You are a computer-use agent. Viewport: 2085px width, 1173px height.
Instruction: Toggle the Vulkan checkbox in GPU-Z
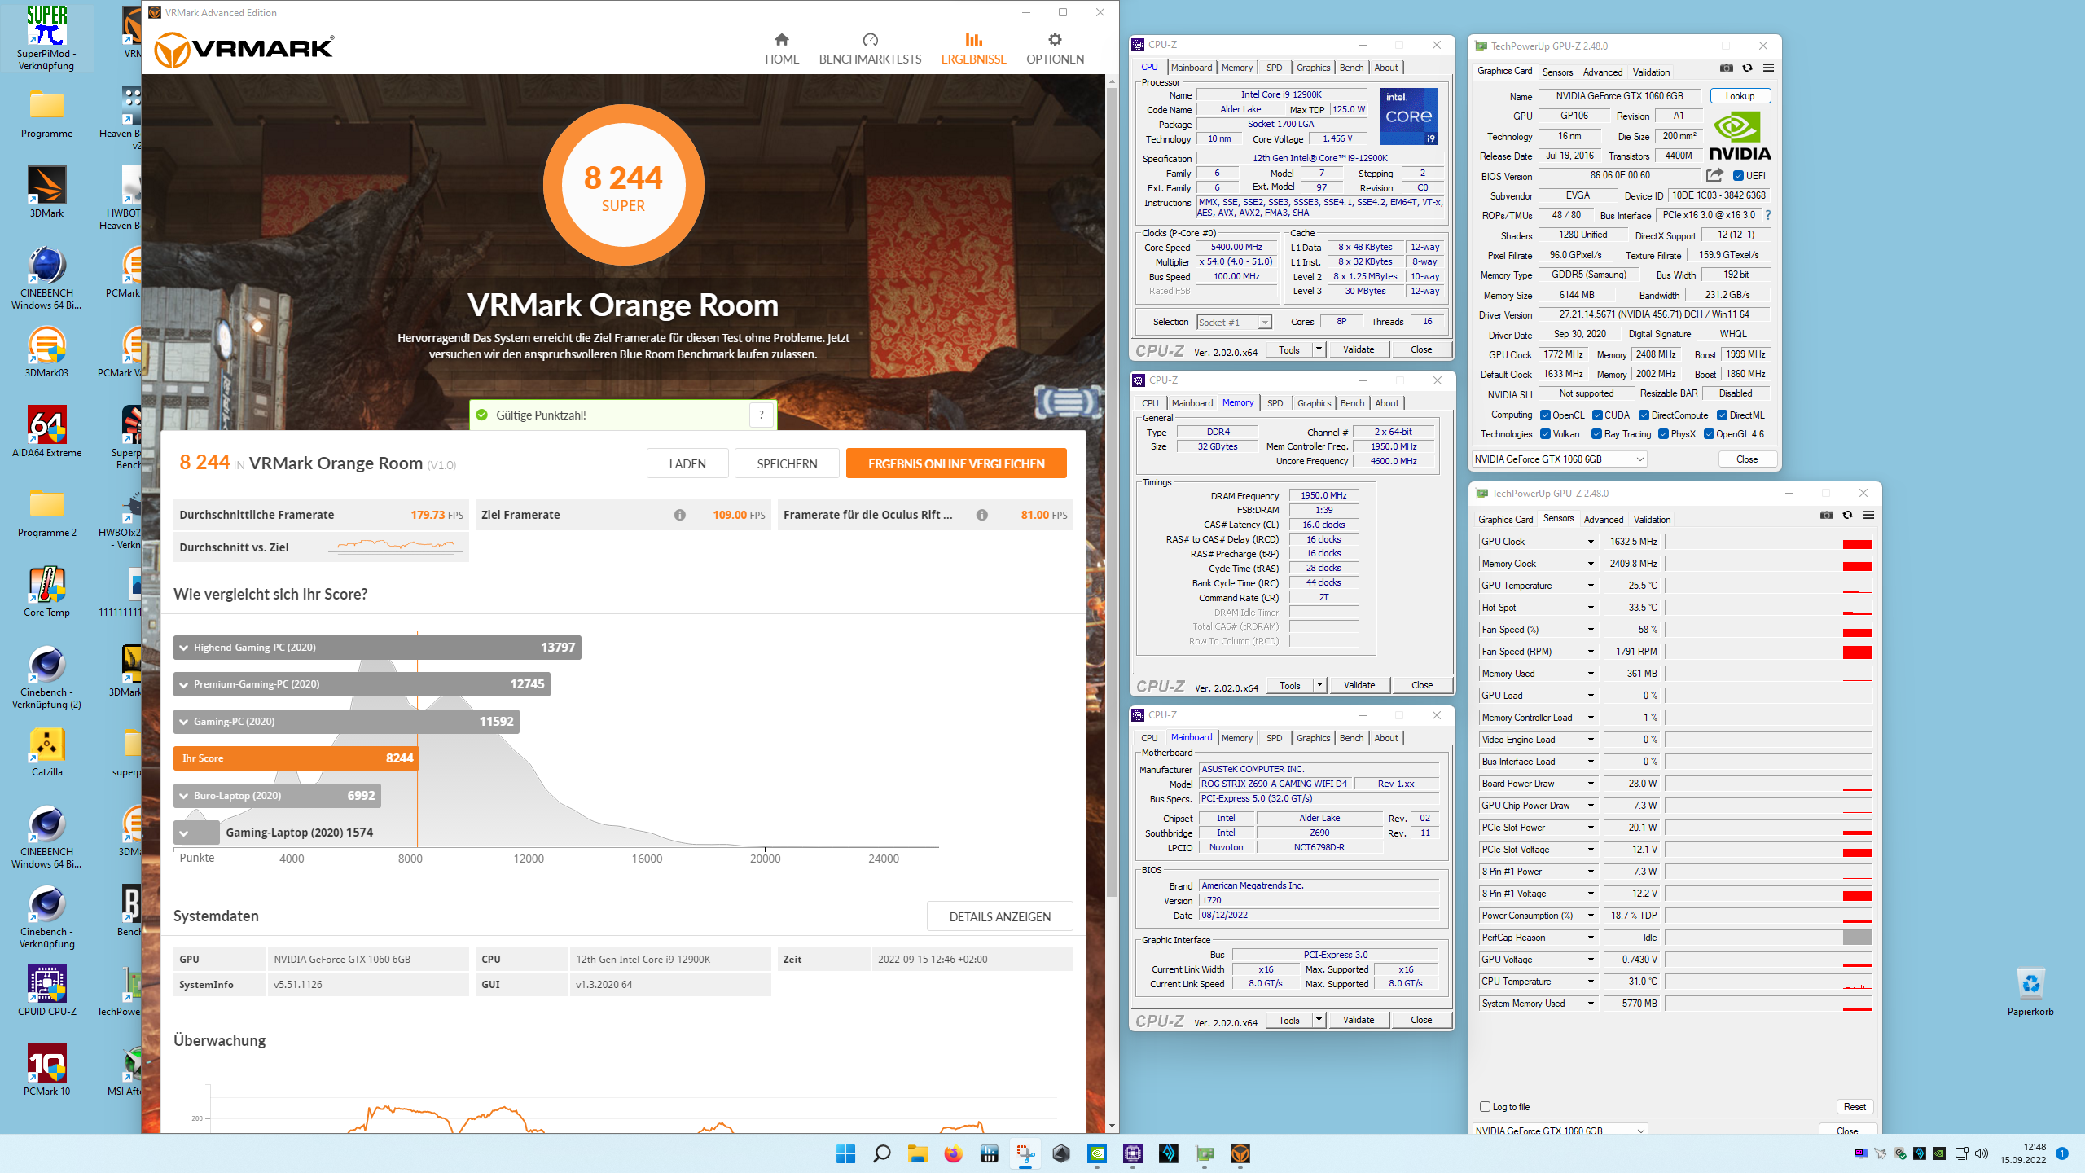click(1545, 434)
